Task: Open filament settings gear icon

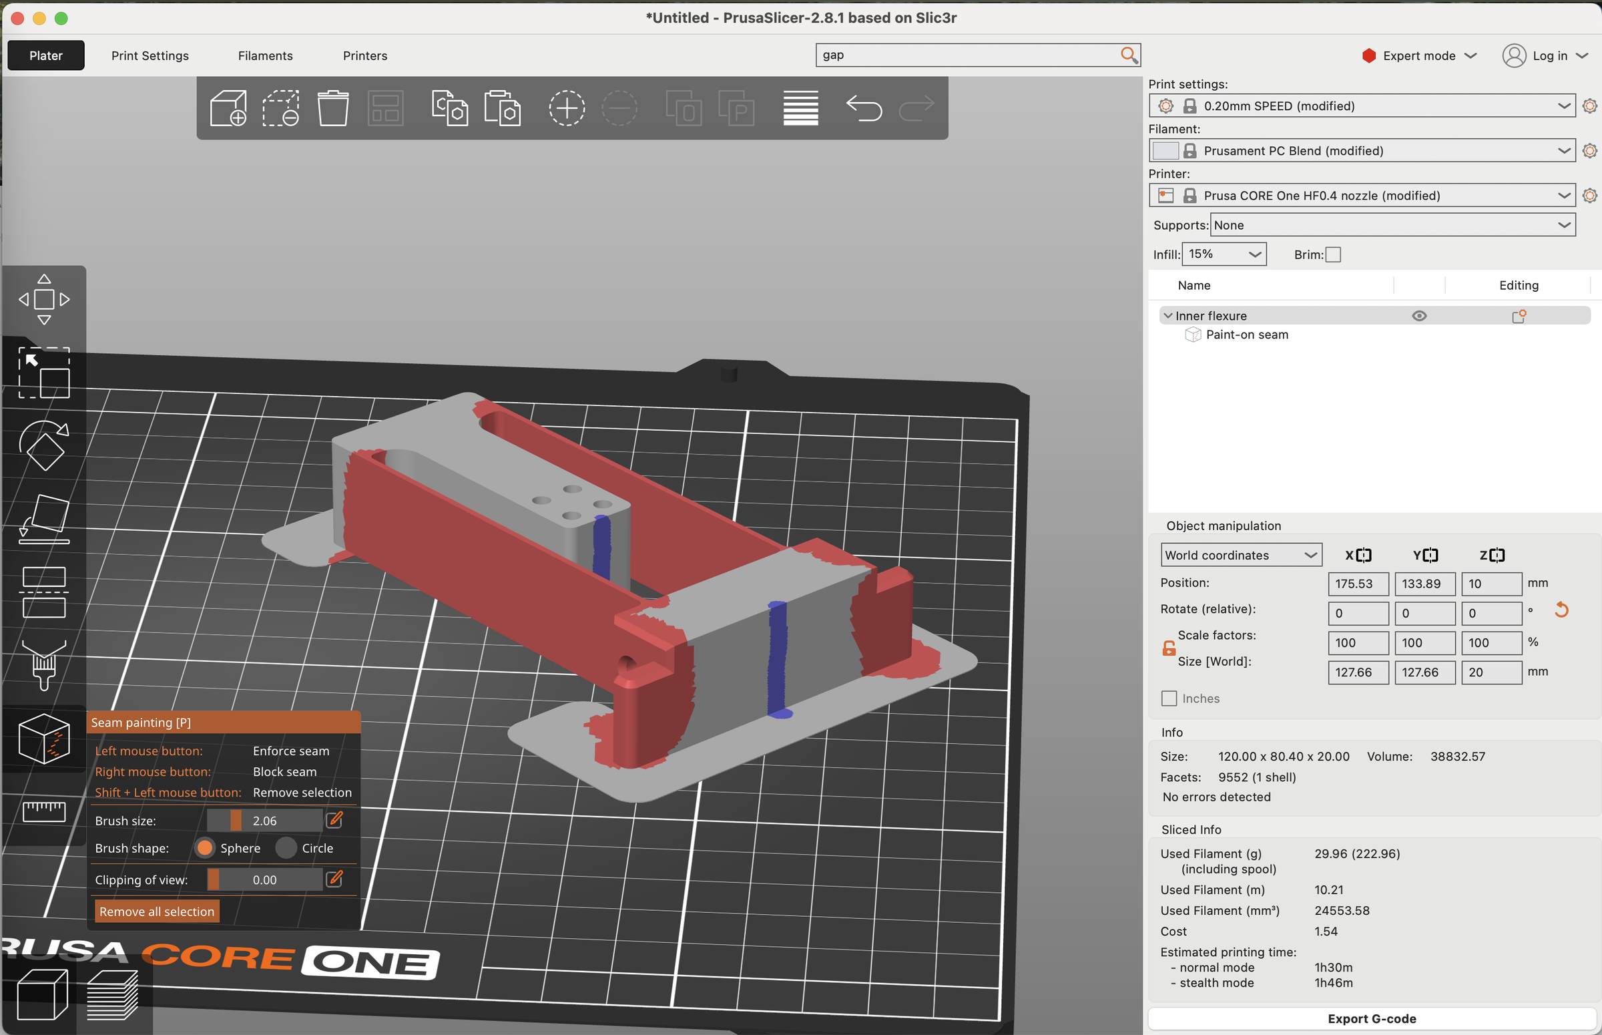Action: pyautogui.click(x=1589, y=151)
